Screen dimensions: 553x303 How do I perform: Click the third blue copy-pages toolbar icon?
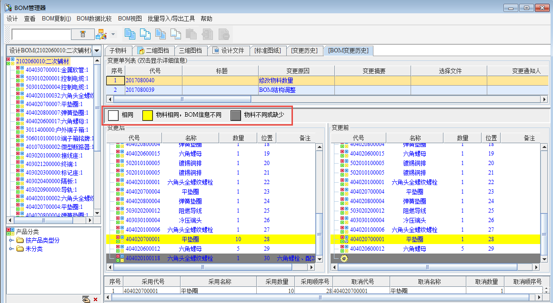(x=161, y=34)
